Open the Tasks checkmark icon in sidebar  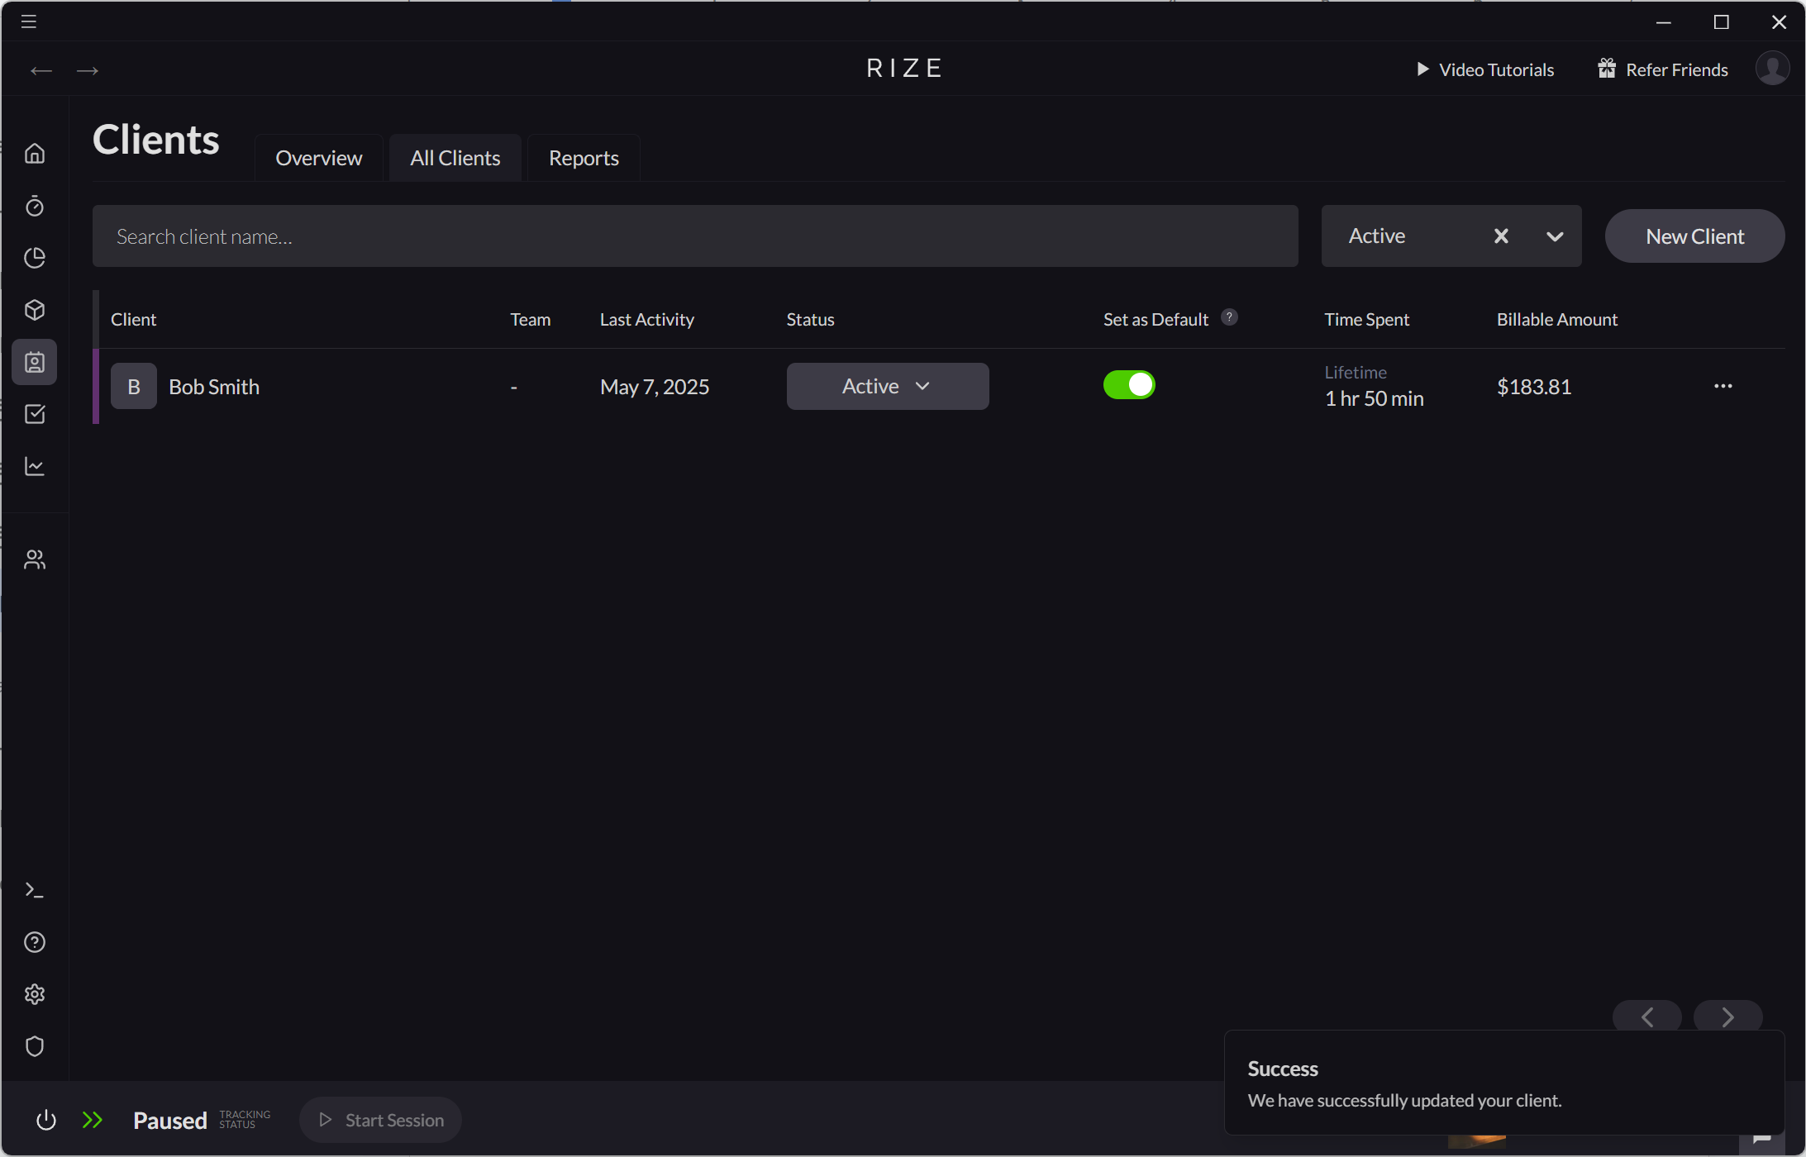[x=35, y=414]
